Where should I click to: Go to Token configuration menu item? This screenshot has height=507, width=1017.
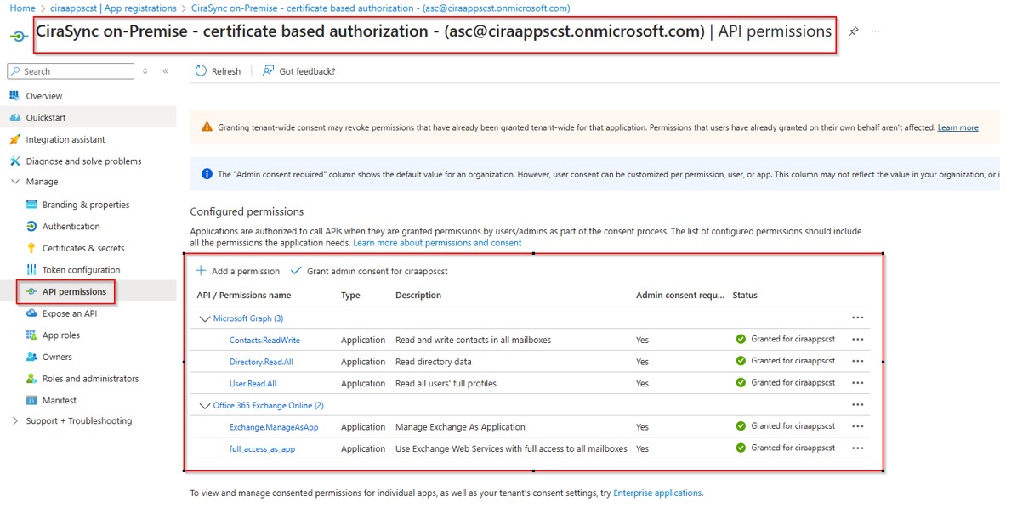(81, 270)
